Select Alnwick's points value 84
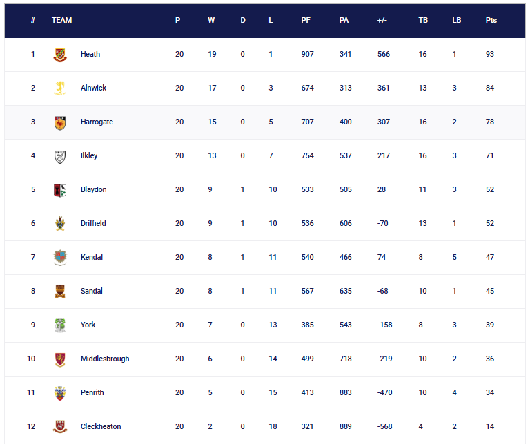The width and height of the screenshot is (530, 447). point(490,88)
